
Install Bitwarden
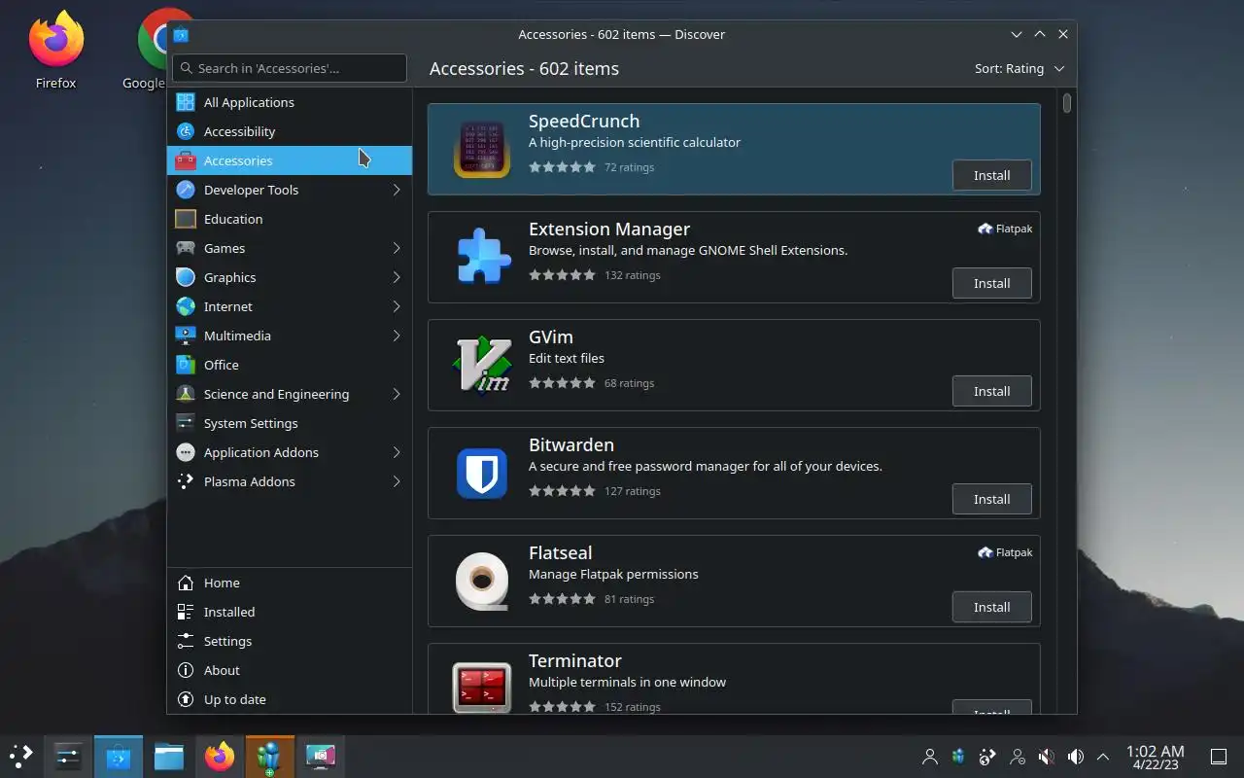click(991, 499)
